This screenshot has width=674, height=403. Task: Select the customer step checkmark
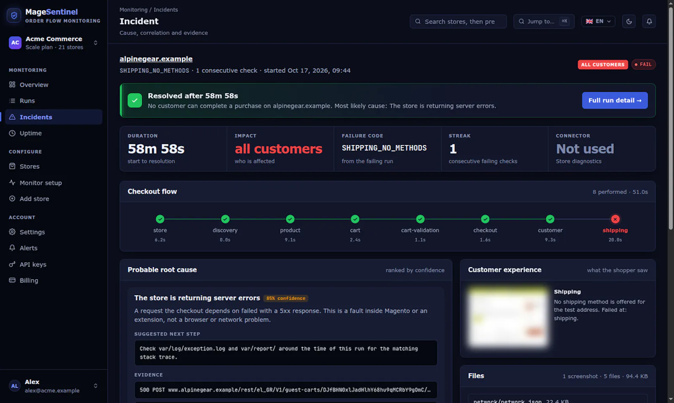(x=550, y=219)
